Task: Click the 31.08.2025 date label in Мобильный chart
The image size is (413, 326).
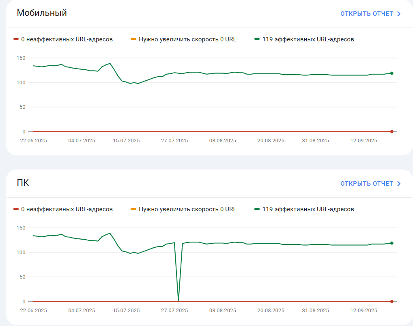Action: (316, 141)
